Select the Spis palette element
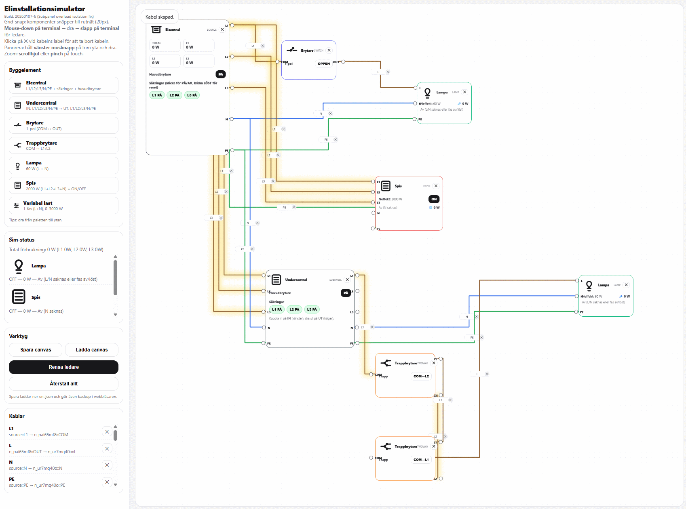Image resolution: width=686 pixels, height=509 pixels. pyautogui.click(x=63, y=185)
